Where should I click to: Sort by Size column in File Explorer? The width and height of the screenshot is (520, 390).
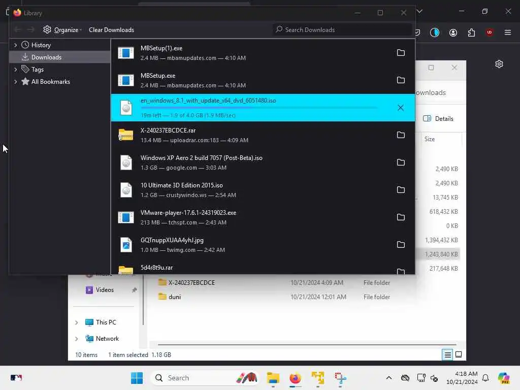pos(430,139)
